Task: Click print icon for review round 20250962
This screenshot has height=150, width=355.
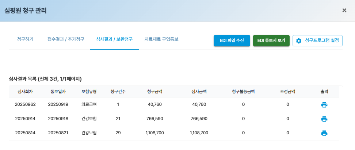Action: coord(324,105)
